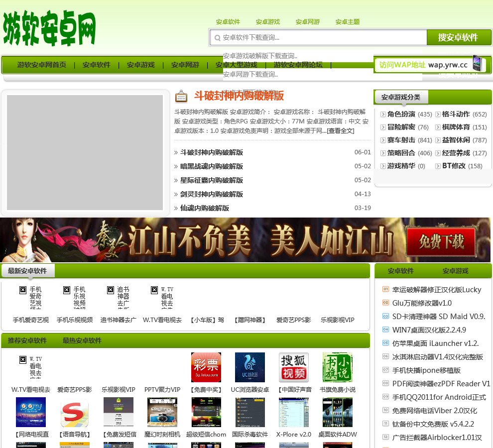This screenshot has height=448, width=493.
Task: Open 暗黑战魂内购破解版 article
Action: [x=212, y=166]
